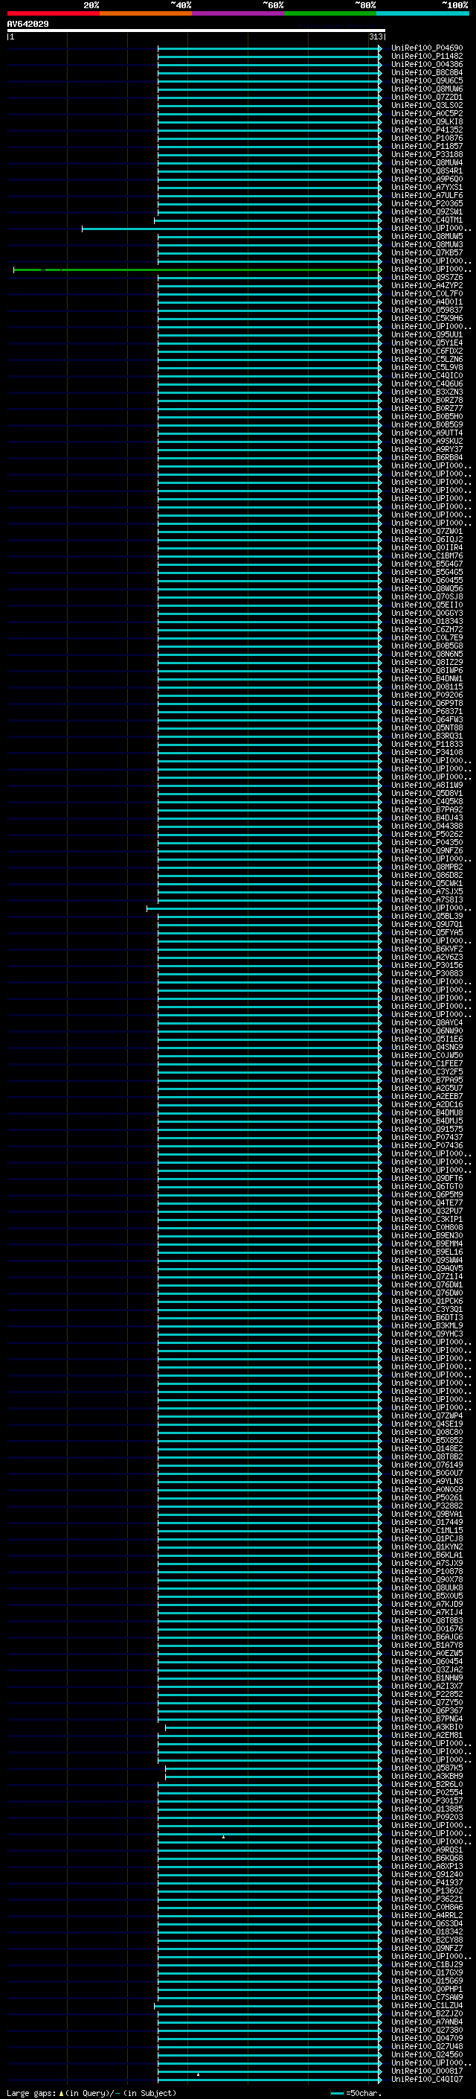This screenshot has height=2099, width=476.
Task: Open the UniRef100_C3Y2F5 hit
Action: [x=426, y=1071]
